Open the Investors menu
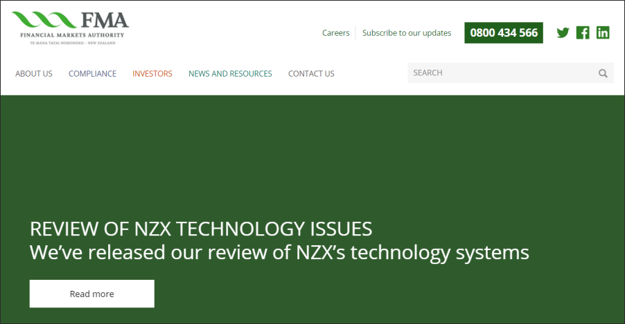 pos(152,73)
